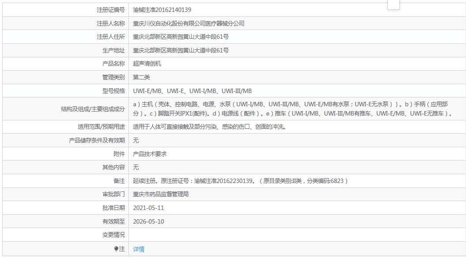Click the 其他内容 label
466x258 pixels.
(113, 167)
